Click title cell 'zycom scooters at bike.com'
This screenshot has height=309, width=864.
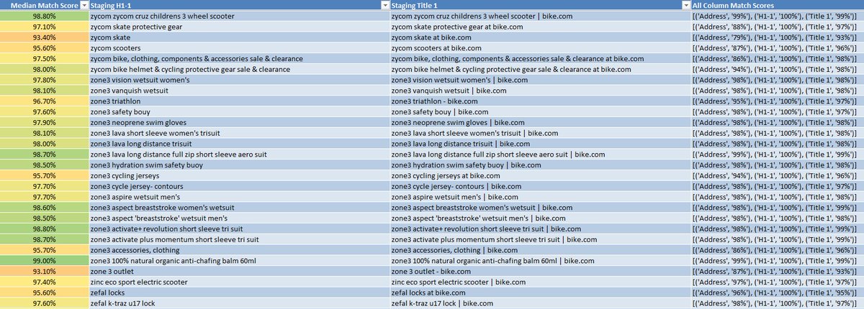click(x=540, y=48)
